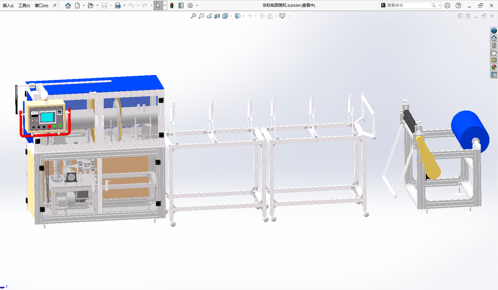Open the 工具 (Tools) menu
This screenshot has width=498, height=290.
coord(24,6)
